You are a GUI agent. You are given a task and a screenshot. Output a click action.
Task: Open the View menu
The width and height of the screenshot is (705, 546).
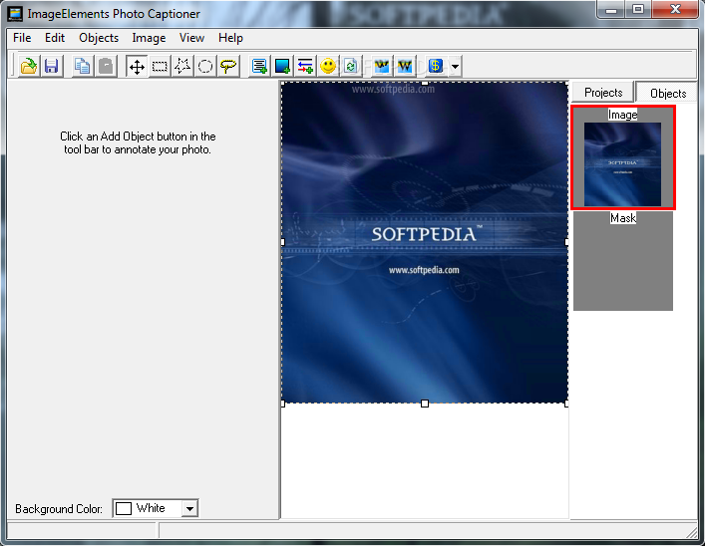pos(192,38)
